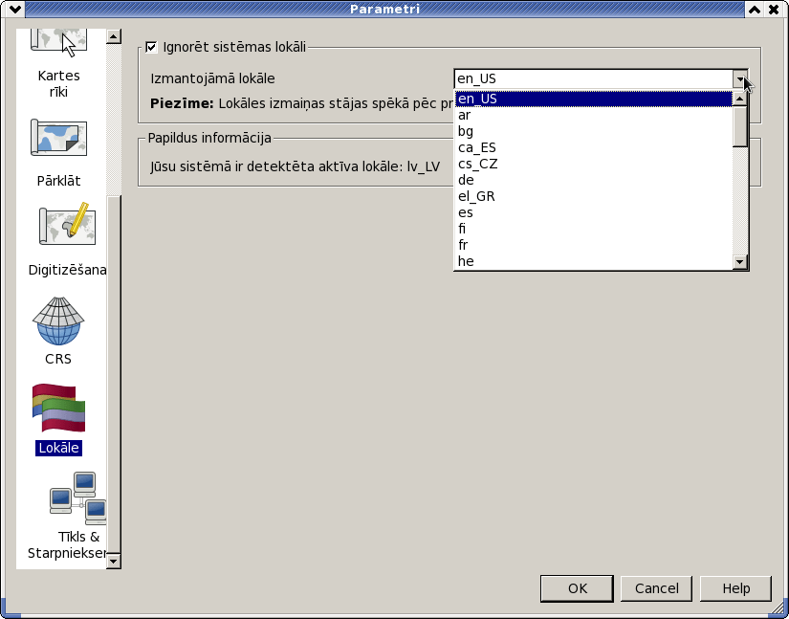This screenshot has width=789, height=619.
Task: Maximize the Parametri window
Action: [755, 9]
